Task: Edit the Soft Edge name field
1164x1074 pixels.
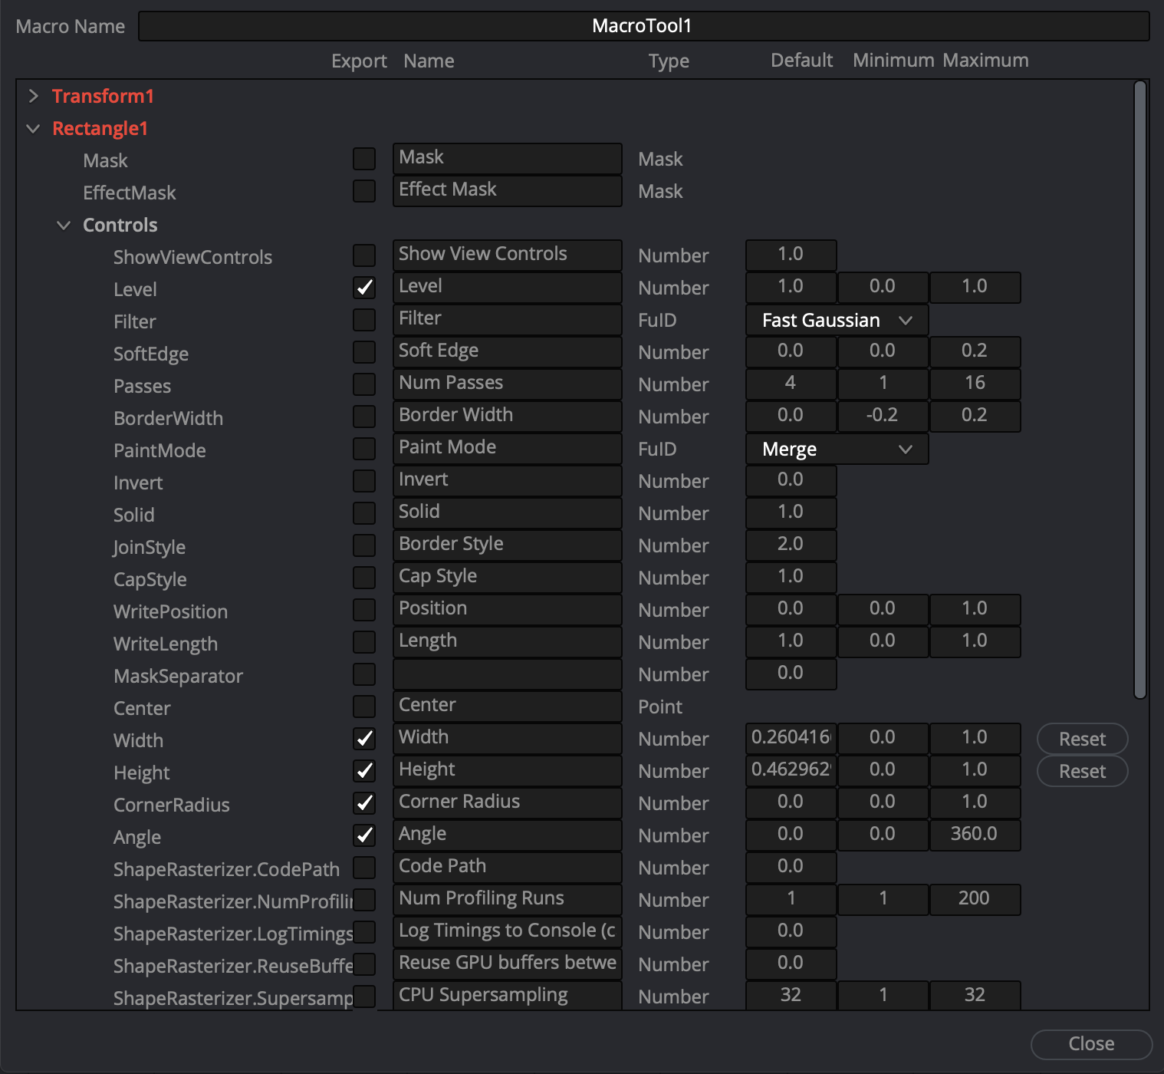Action: pos(507,352)
